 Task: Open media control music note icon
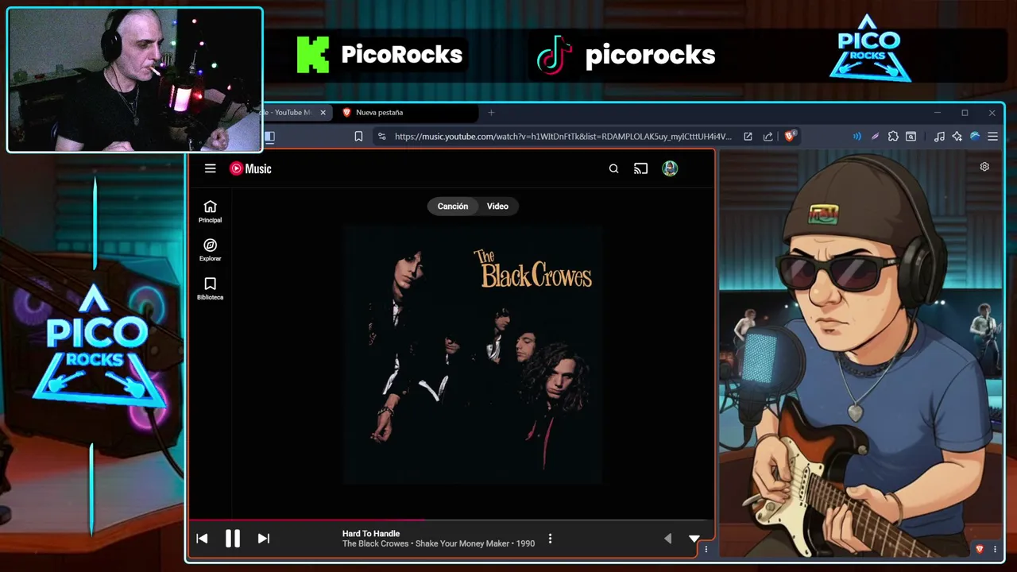[x=939, y=137]
